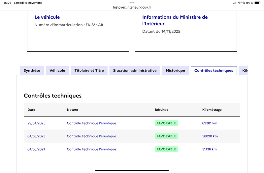The width and height of the screenshot is (264, 173).
Task: Open the Situation administrative tab
Action: pyautogui.click(x=135, y=71)
